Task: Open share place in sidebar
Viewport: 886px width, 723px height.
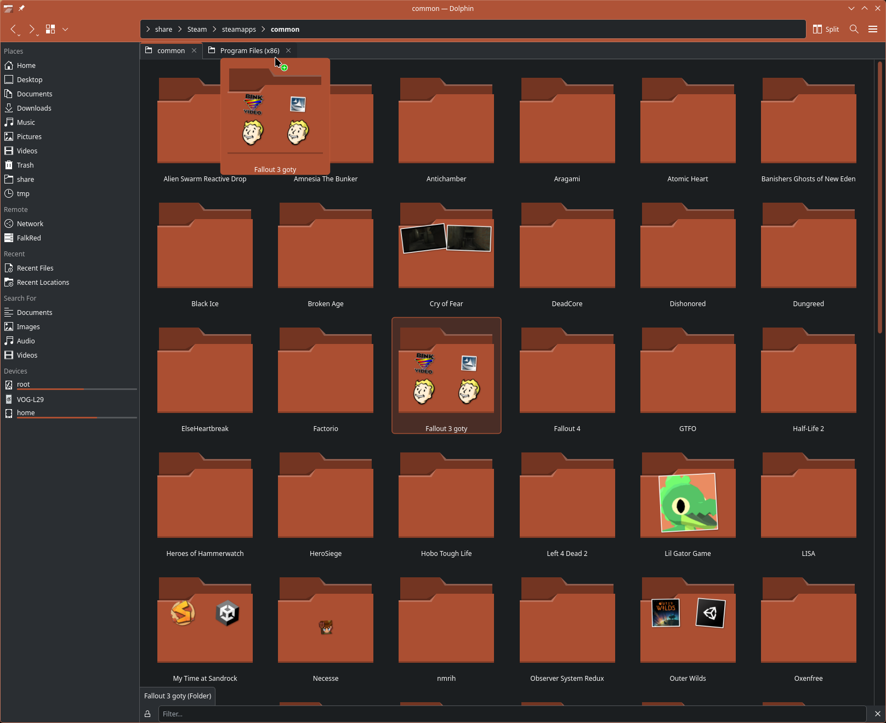Action: point(70,179)
